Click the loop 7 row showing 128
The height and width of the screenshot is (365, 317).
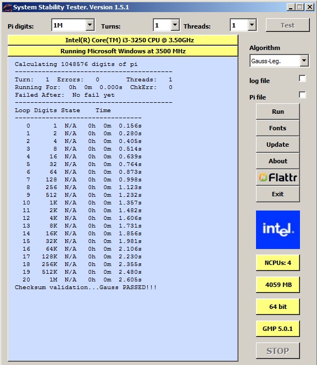coord(84,180)
